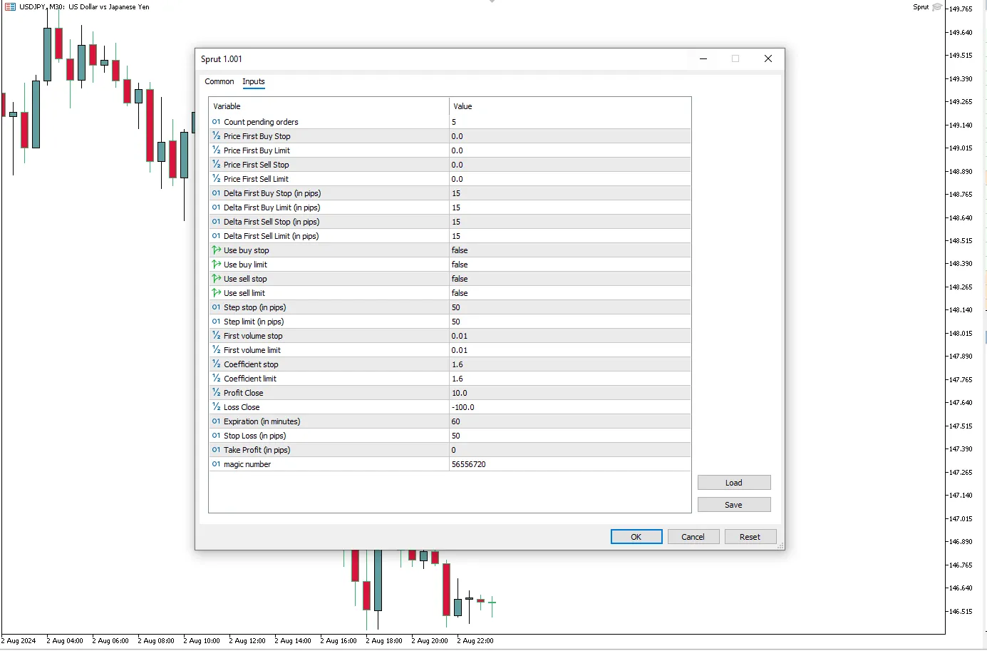The image size is (987, 651).
Task: Click the arrow icon beside Use sell limit
Action: pos(216,293)
